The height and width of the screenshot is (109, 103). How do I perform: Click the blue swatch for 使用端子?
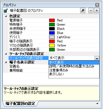[52, 33]
